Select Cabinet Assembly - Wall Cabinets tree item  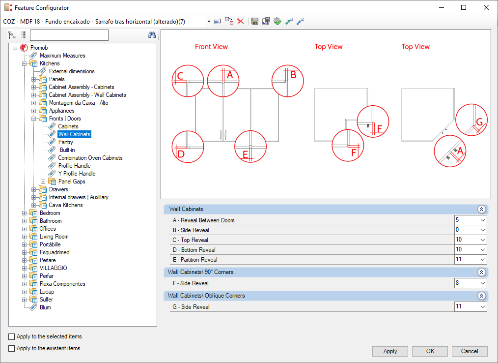[87, 95]
